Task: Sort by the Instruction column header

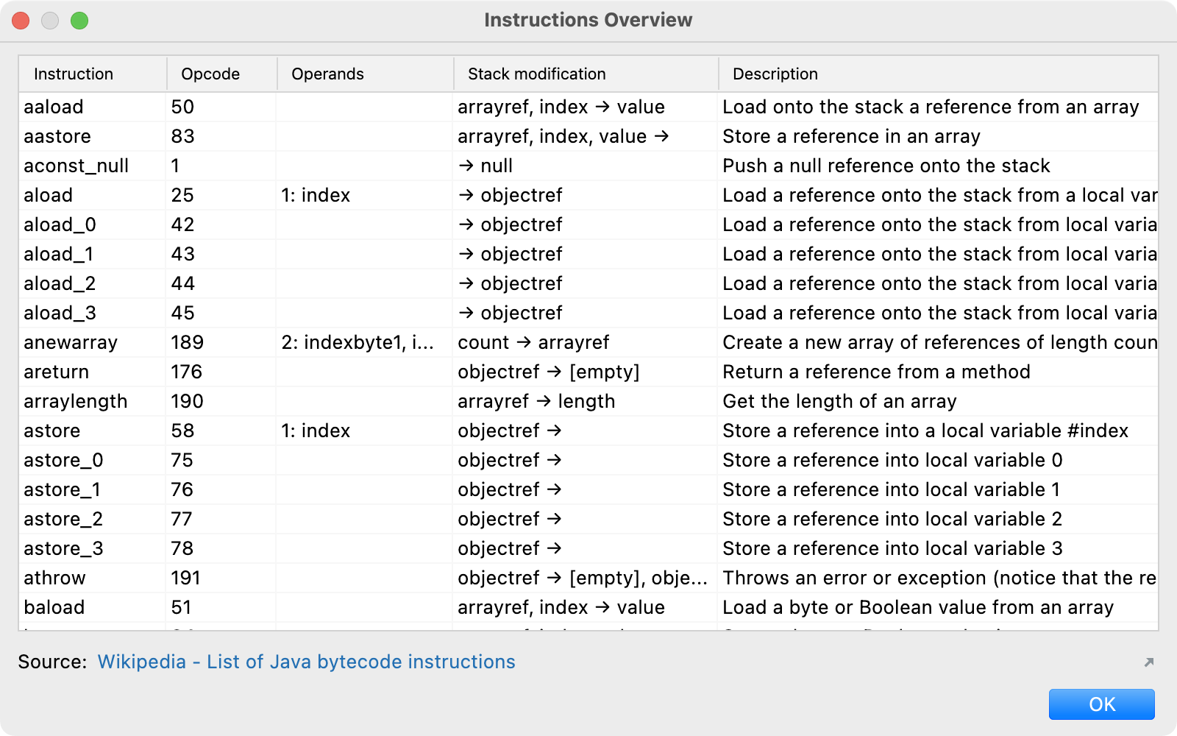Action: (x=93, y=74)
